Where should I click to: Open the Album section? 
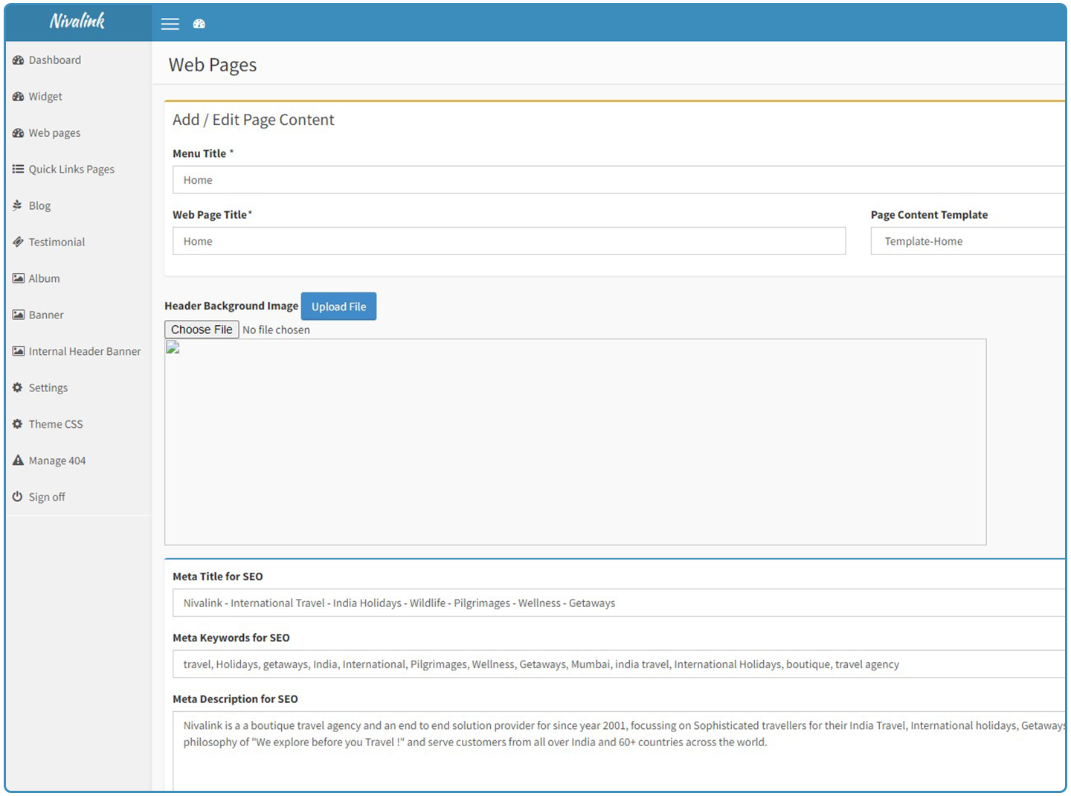point(44,278)
